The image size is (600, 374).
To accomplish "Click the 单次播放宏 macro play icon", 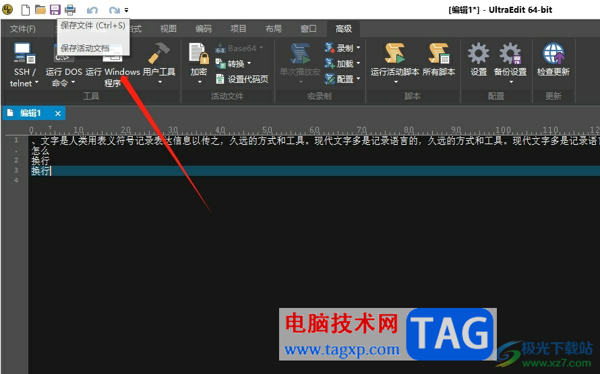I will pos(299,53).
